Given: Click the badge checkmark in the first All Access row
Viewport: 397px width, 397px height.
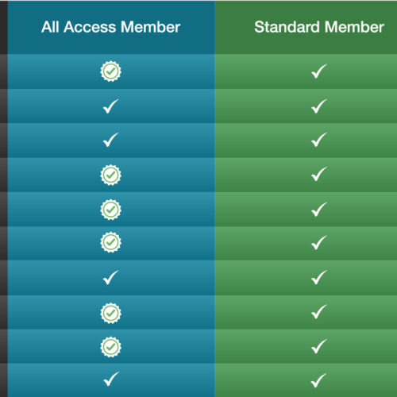Looking at the screenshot, I should 111,71.
